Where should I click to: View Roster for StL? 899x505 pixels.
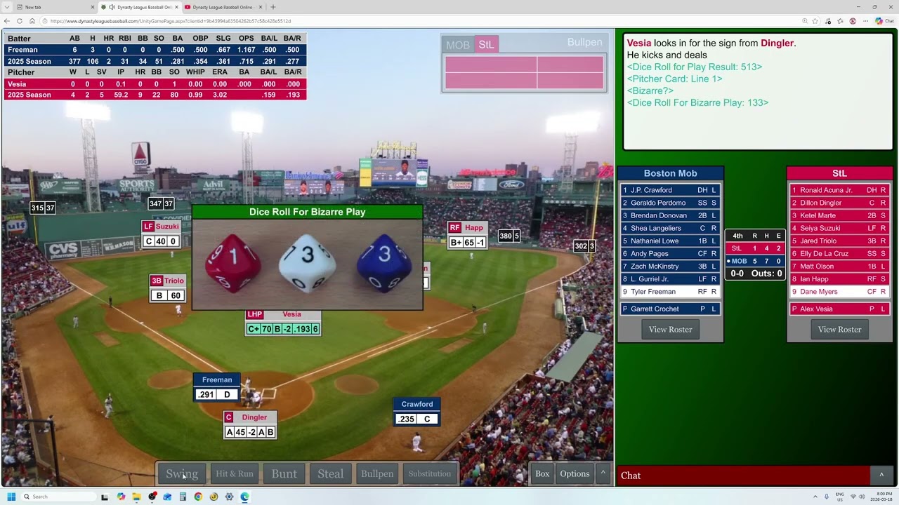(x=839, y=330)
